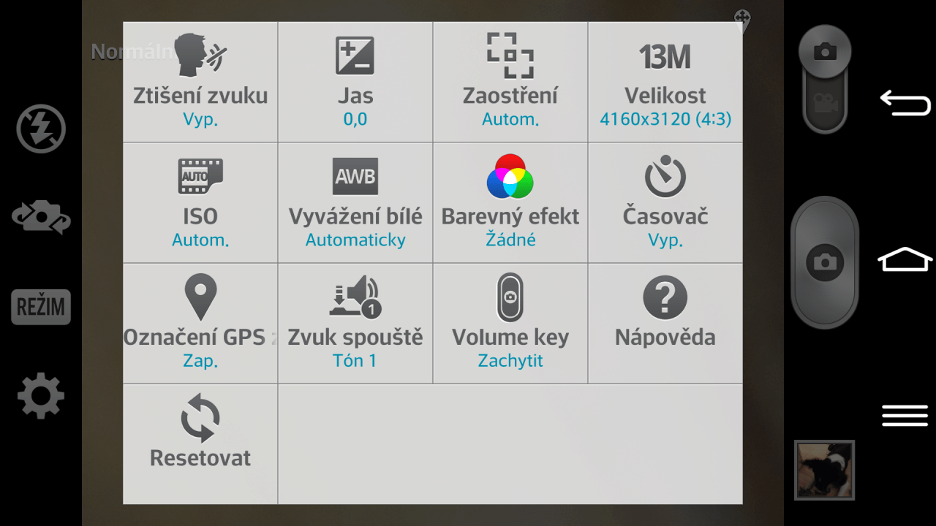Toggle the Volume key function

510,324
